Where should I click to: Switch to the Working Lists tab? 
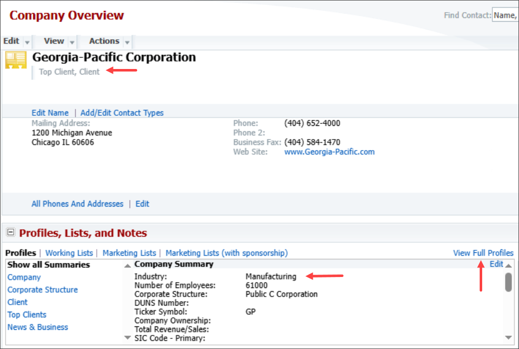(x=69, y=253)
